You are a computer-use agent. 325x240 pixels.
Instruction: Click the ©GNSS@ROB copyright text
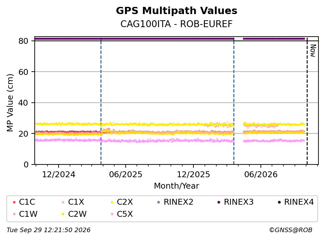(291, 230)
